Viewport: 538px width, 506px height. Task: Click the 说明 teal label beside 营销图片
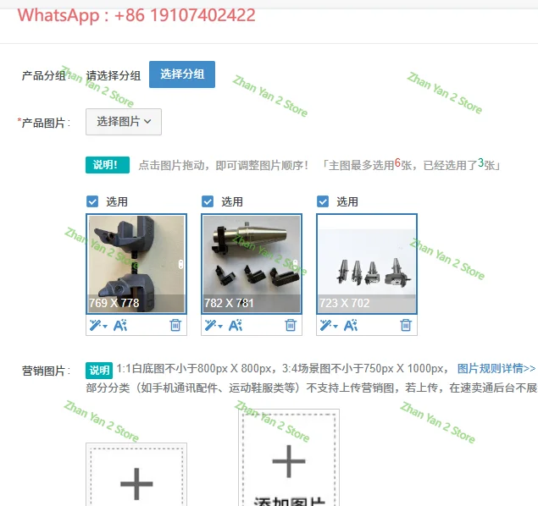(99, 370)
